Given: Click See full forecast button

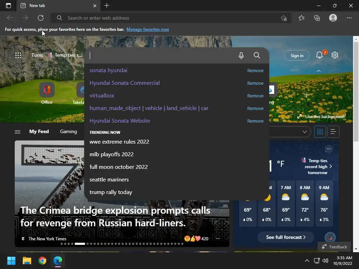Looking at the screenshot, I should pyautogui.click(x=286, y=237).
